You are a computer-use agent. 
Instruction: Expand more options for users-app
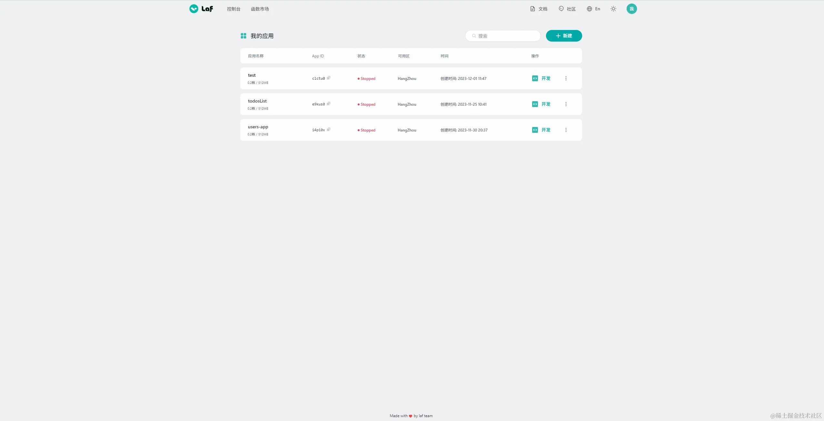[566, 130]
